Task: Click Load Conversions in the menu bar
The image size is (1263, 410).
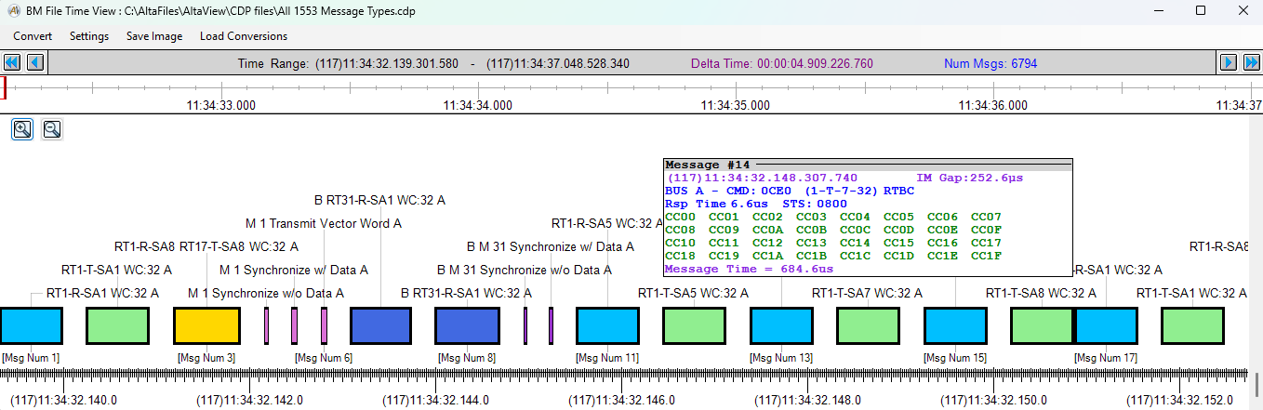Action: [244, 36]
